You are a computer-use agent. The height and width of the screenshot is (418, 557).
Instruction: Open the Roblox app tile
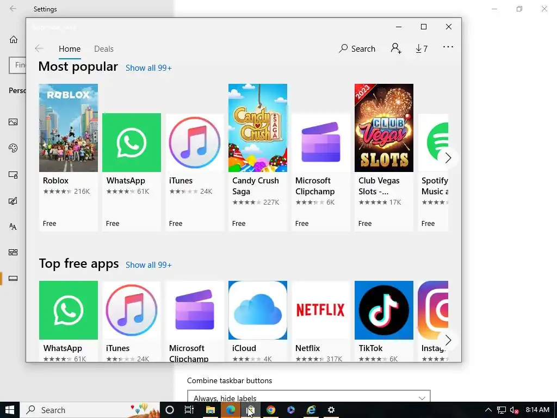68,157
